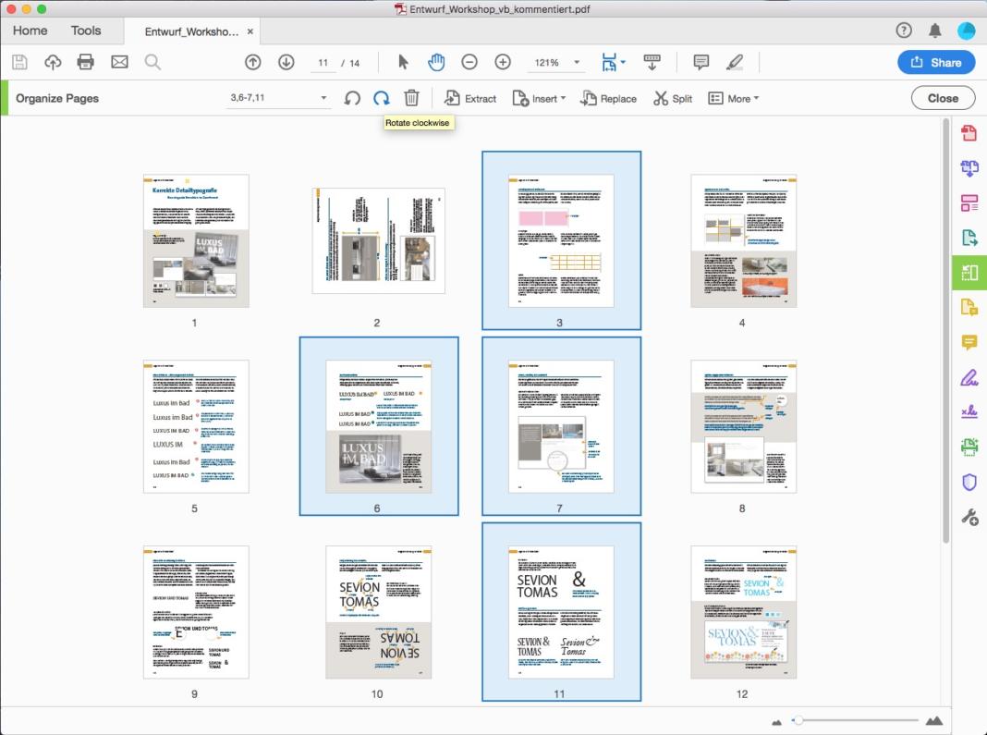This screenshot has width=987, height=735.
Task: Rotate the selected pages clockwise
Action: (x=381, y=97)
